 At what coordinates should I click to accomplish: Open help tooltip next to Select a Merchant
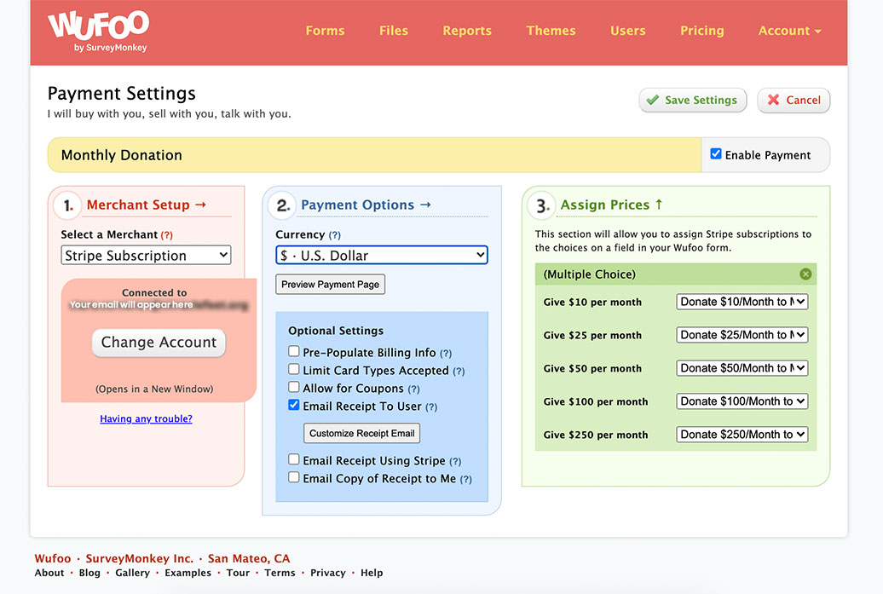pos(167,235)
